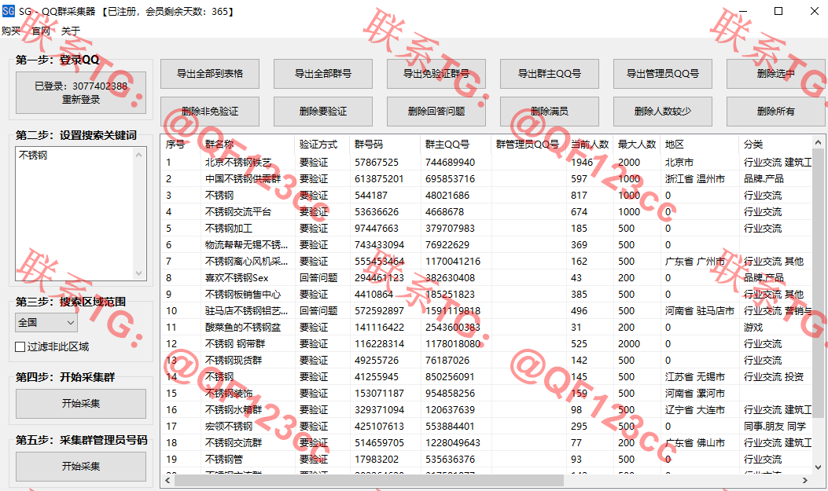Click the 序号 column header
Image resolution: width=828 pixels, height=491 pixels.
[182, 144]
